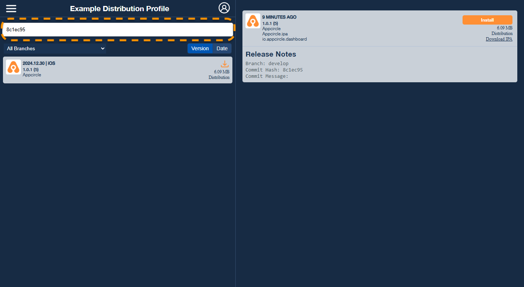Open the All Branches dropdown
Image resolution: width=524 pixels, height=287 pixels.
pos(55,48)
